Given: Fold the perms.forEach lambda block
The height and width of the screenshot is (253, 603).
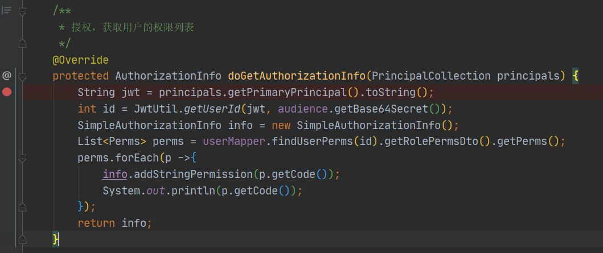Looking at the screenshot, I should click(22, 158).
